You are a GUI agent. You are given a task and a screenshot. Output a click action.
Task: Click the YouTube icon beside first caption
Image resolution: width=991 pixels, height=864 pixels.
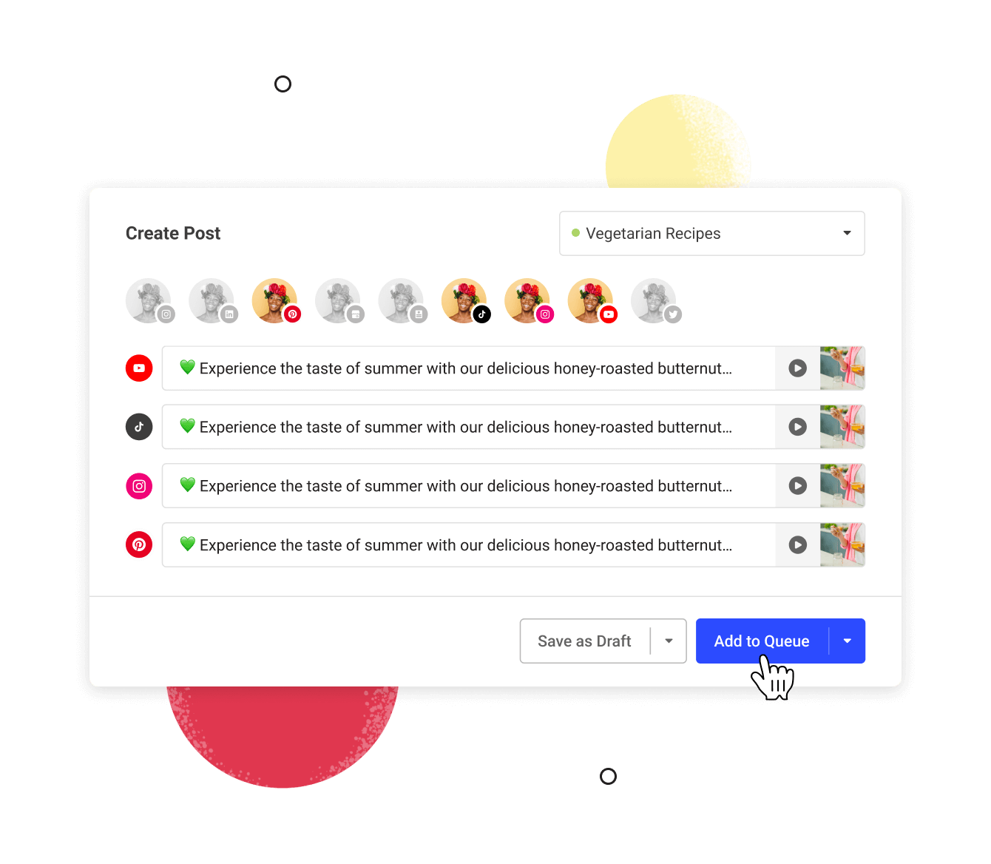139,368
